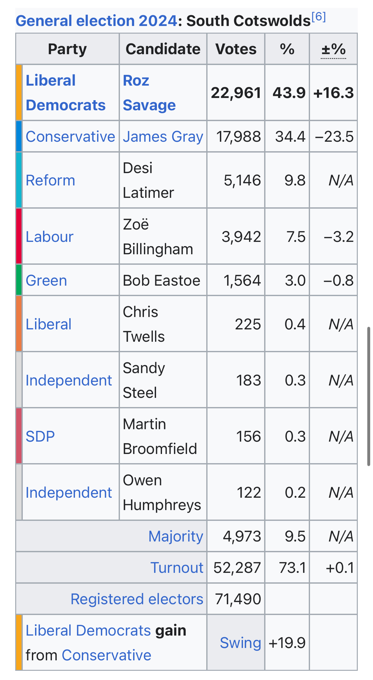
Task: Open the Turnout link
Action: click(x=176, y=568)
